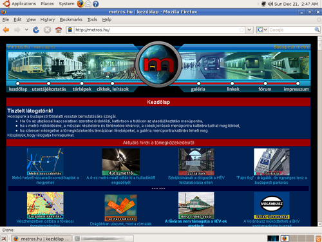This screenshot has width=322, height=242.
Task: Open the volume control tray icon
Action: point(270,4)
